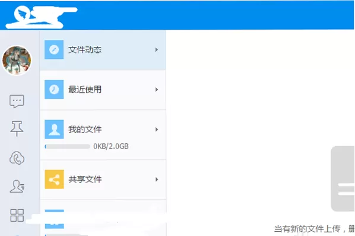
Task: Click the 0KB/2.0GB storage text
Action: [111, 146]
